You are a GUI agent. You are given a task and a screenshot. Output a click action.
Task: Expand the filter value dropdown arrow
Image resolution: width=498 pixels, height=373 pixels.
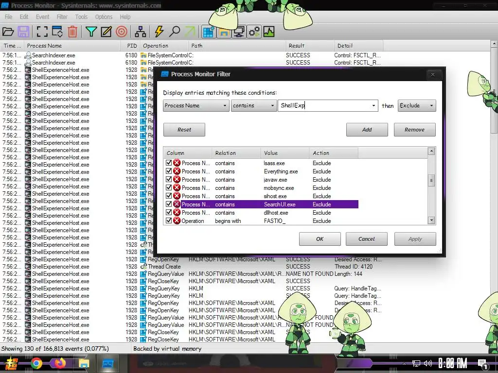[373, 105]
